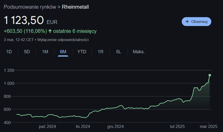Screen dimensions: 223x132
Task: Click the gru 2024 axis label
Action: (115, 126)
